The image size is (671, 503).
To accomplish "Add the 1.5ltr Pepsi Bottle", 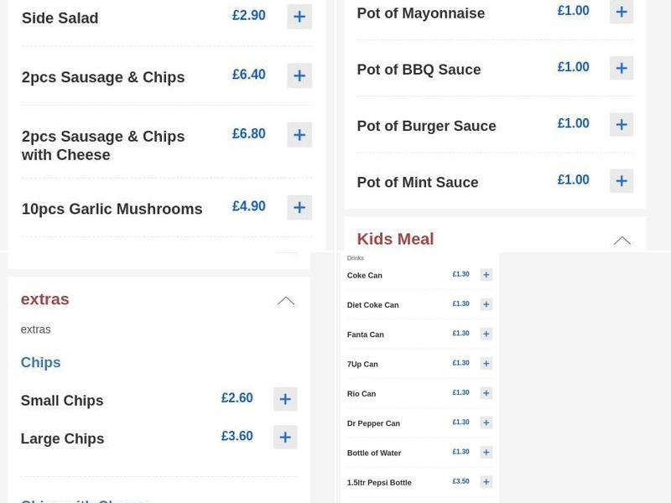I will pos(486,481).
